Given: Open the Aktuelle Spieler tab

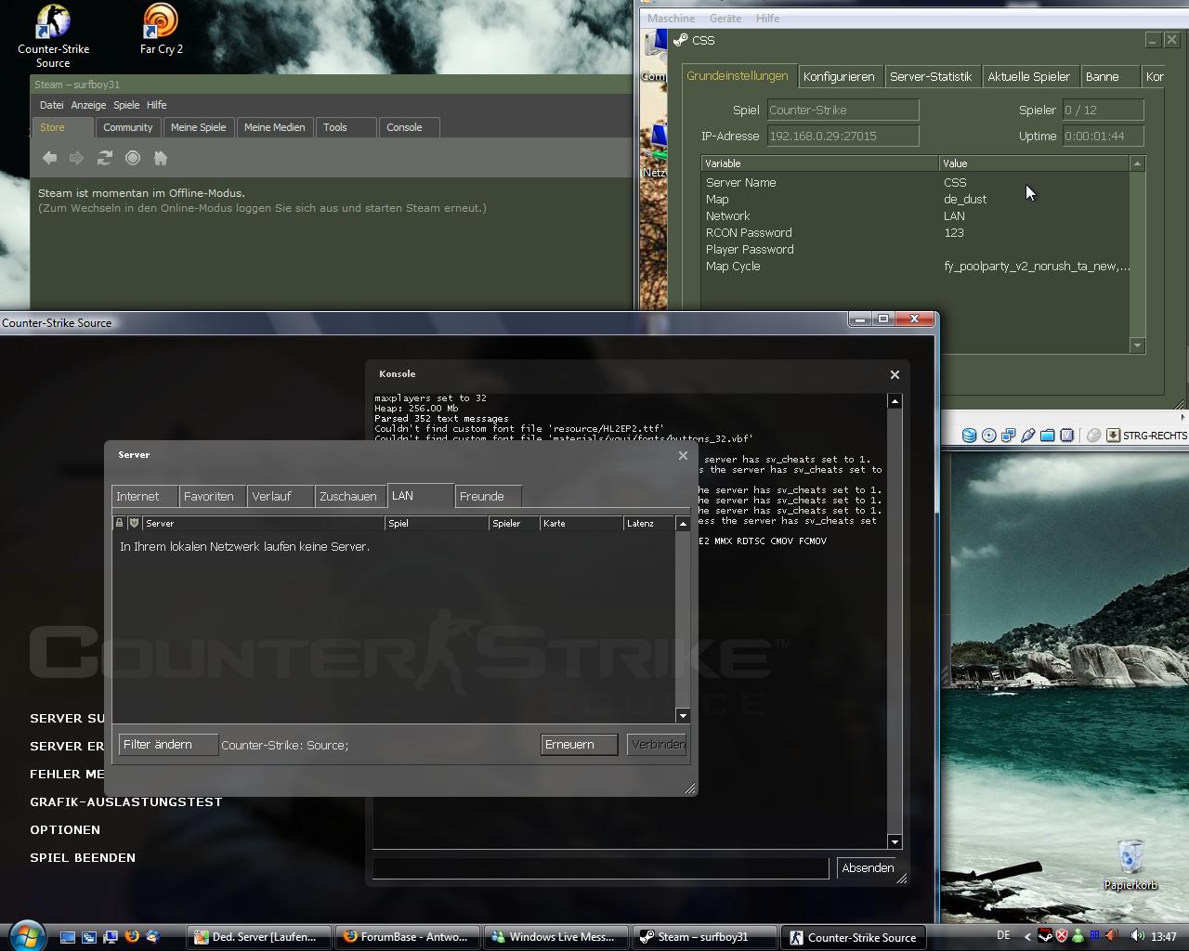Looking at the screenshot, I should [1028, 76].
